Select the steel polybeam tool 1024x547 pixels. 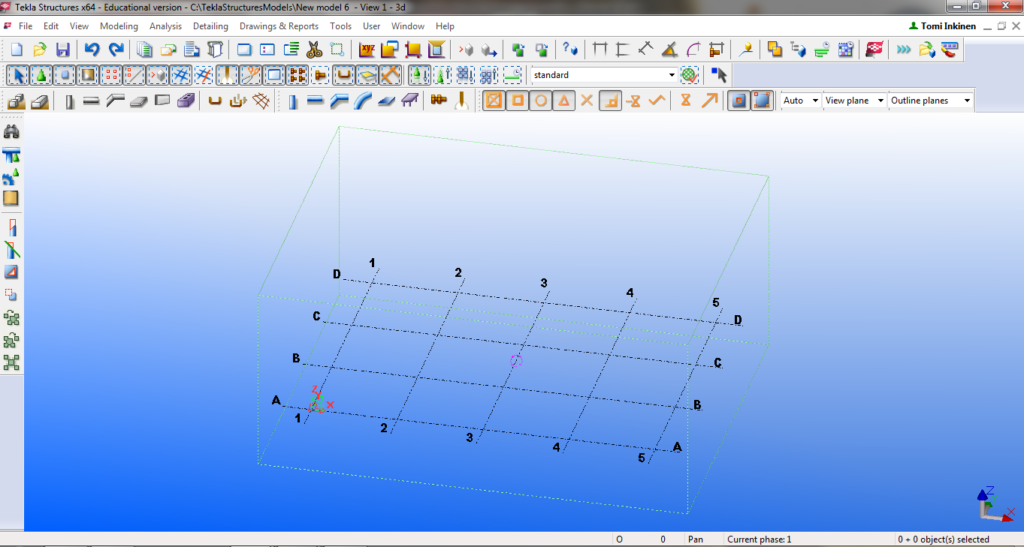[339, 101]
